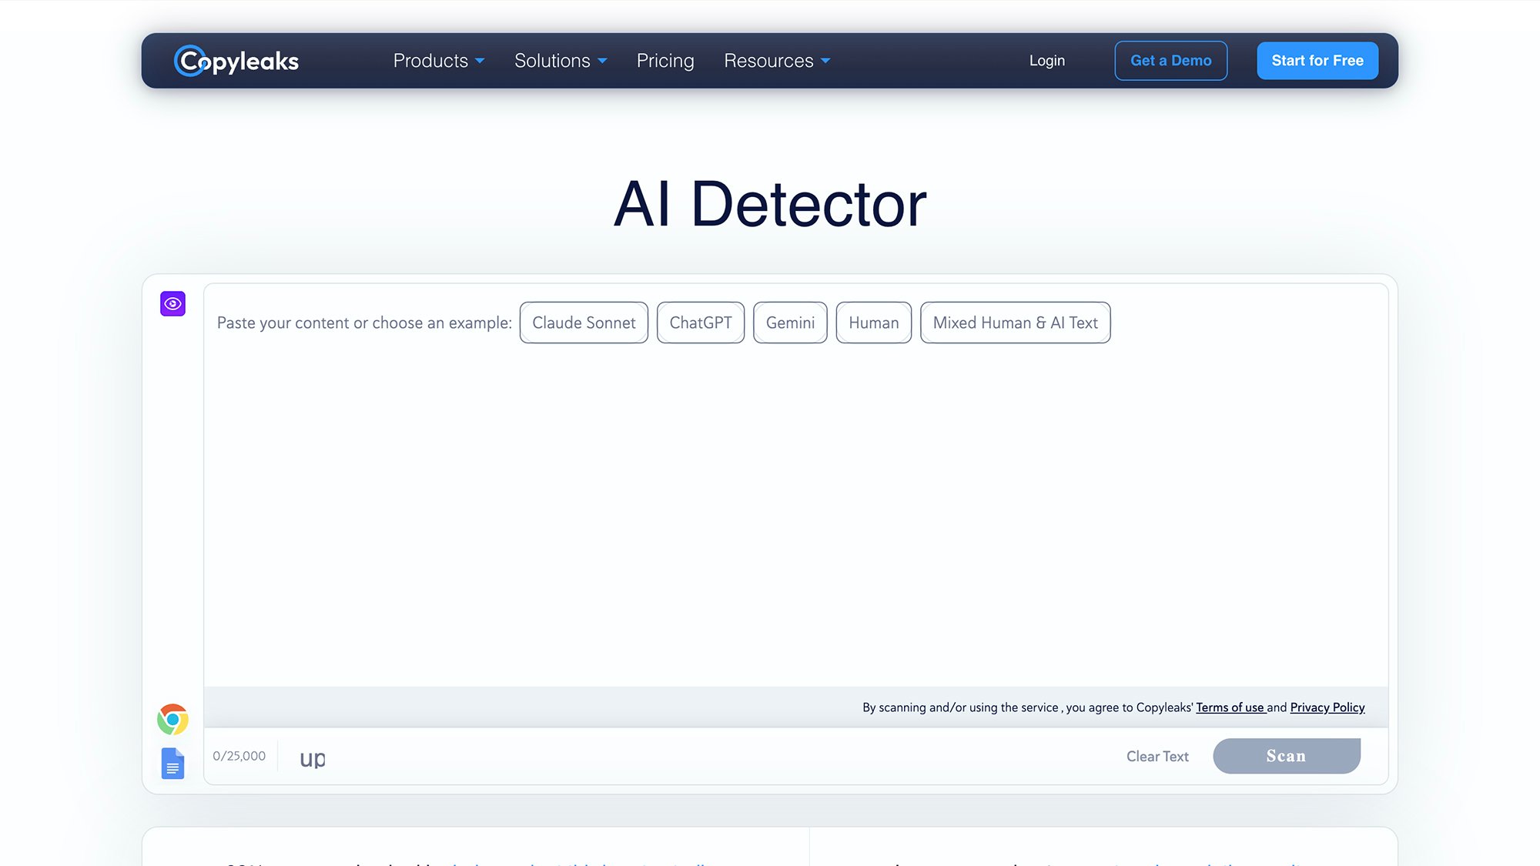Request a demo with Get a Demo

pyautogui.click(x=1170, y=61)
